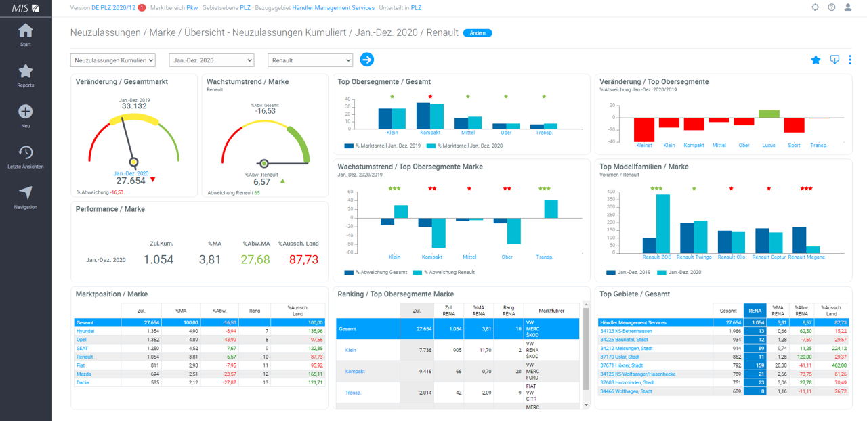
Task: Open Letzte Ansichten history icon
Action: click(26, 152)
